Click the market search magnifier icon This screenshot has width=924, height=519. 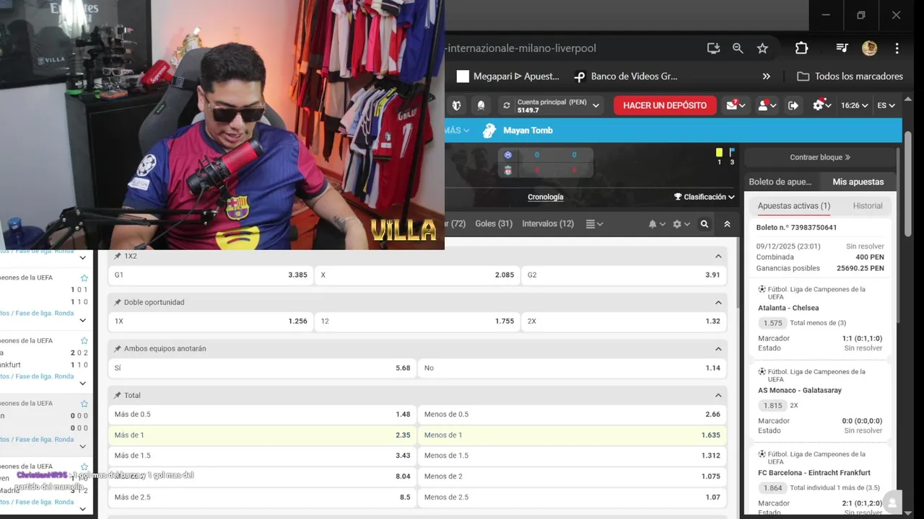coord(705,224)
